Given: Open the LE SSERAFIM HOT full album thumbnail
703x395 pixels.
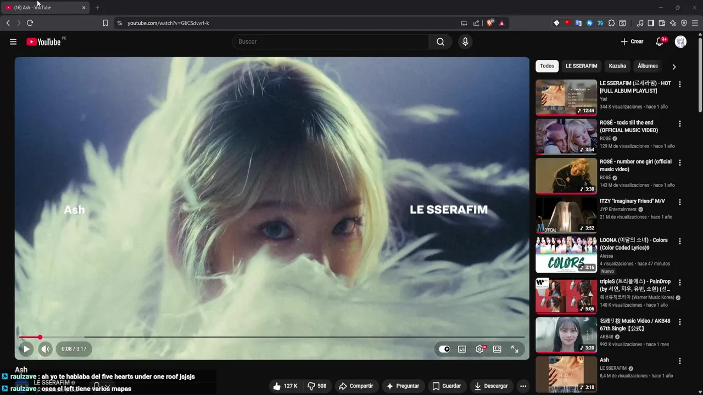Looking at the screenshot, I should (x=566, y=98).
